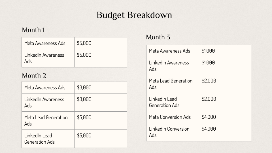This screenshot has height=153, width=272.
Task: Click the Budget Breakdown slide title
Action: point(134,15)
